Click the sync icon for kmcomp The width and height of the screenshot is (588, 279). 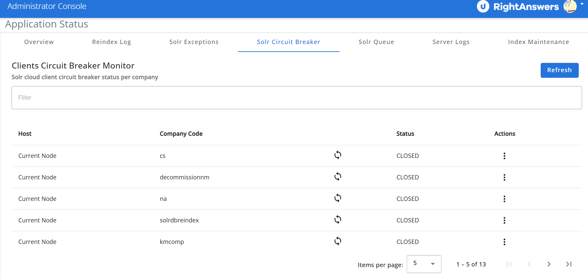(338, 241)
